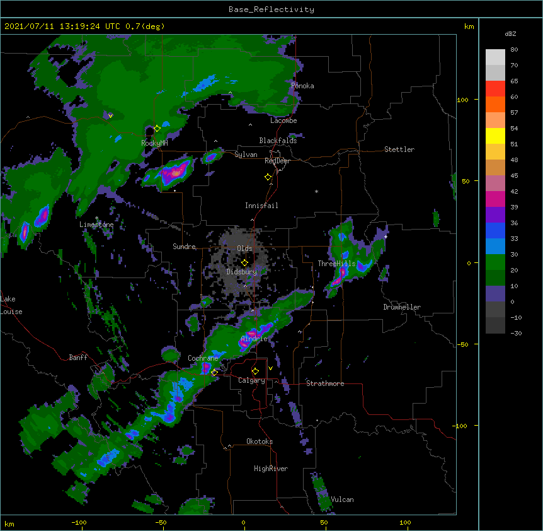543x531 pixels.
Task: Click the 45 value on dBZ scale
Action: click(514, 175)
